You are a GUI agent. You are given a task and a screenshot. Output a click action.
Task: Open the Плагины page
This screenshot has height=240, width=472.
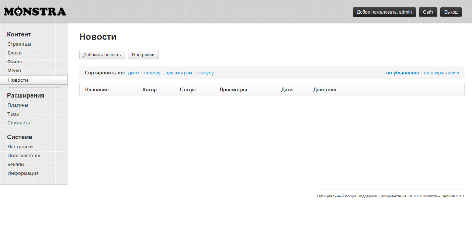pos(18,105)
